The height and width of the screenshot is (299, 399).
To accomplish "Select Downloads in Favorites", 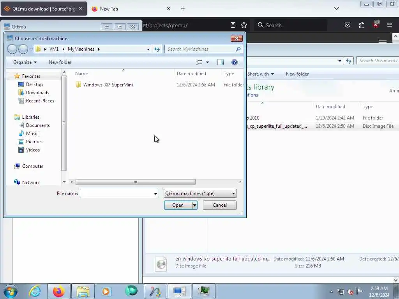I will (x=37, y=93).
